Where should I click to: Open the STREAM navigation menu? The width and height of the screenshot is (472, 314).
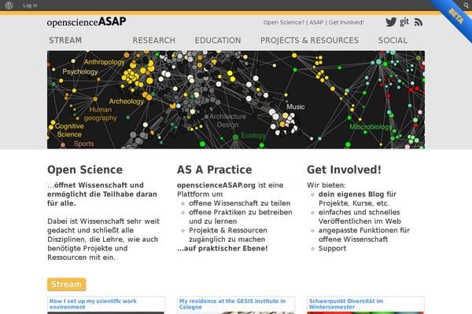[65, 40]
